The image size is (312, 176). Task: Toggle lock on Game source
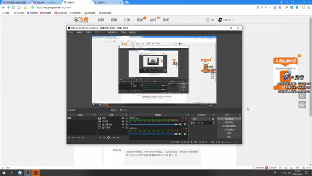point(126,121)
